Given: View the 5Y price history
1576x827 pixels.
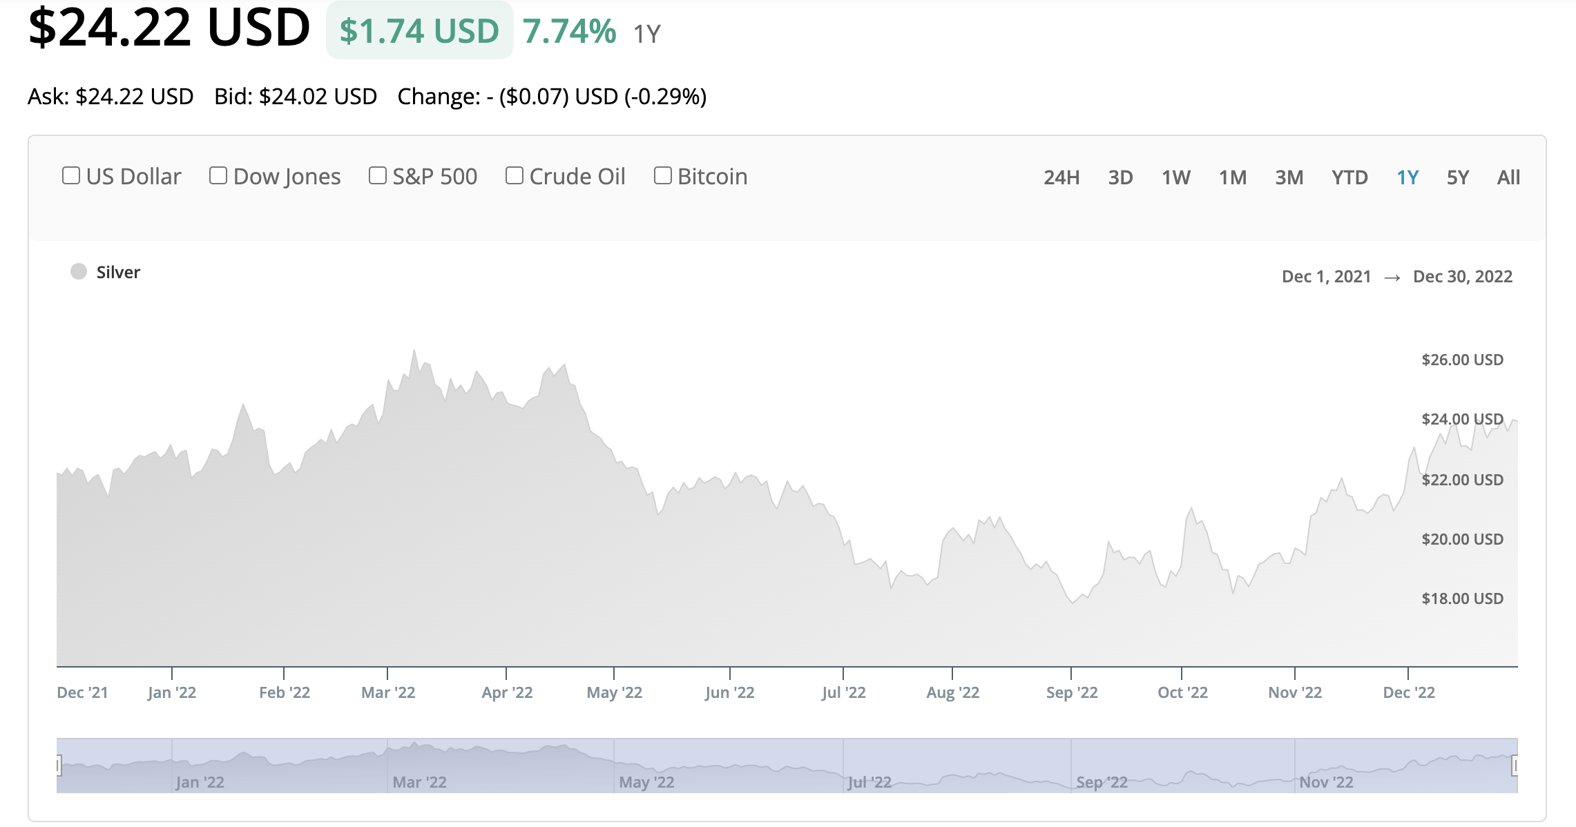Looking at the screenshot, I should click(1458, 177).
